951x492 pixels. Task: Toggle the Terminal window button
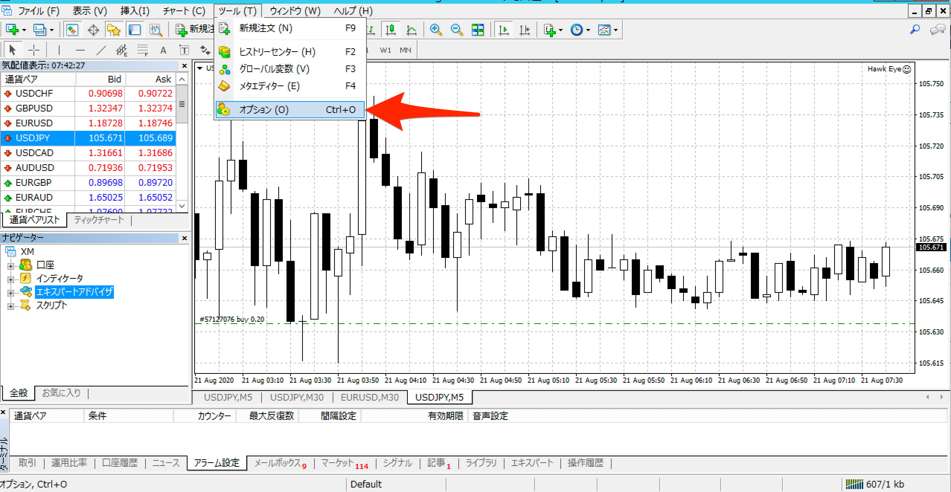tap(135, 30)
